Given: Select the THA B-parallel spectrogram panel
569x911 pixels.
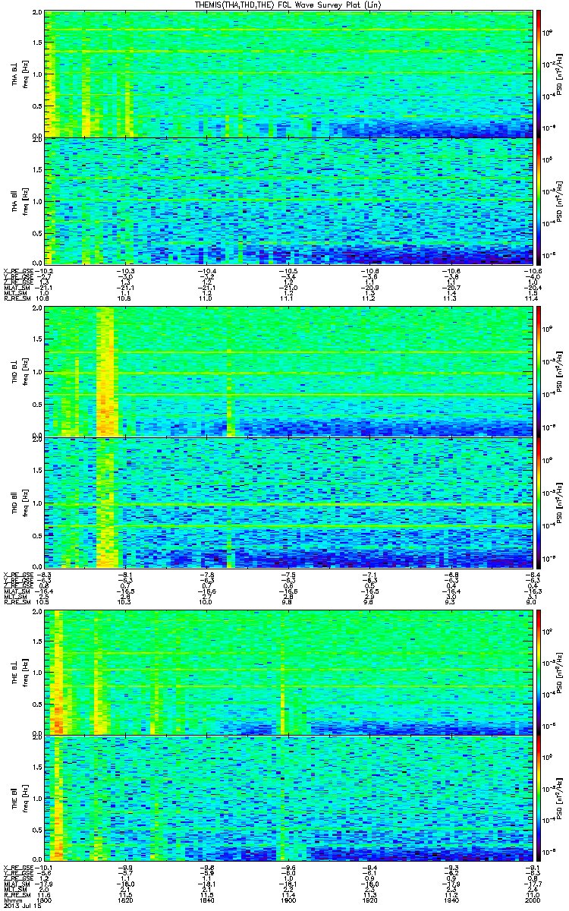Looking at the screenshot, I should [x=288, y=200].
